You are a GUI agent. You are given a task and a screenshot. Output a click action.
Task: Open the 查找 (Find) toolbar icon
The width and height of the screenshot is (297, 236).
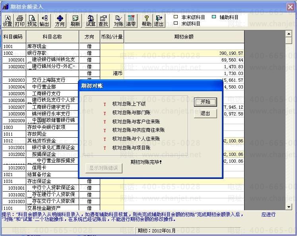point(103,21)
